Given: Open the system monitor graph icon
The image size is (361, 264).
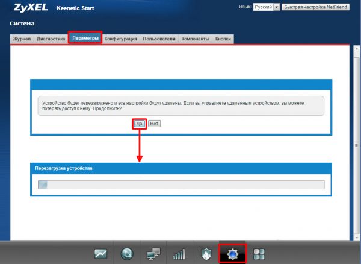Looking at the screenshot, I should (100, 254).
